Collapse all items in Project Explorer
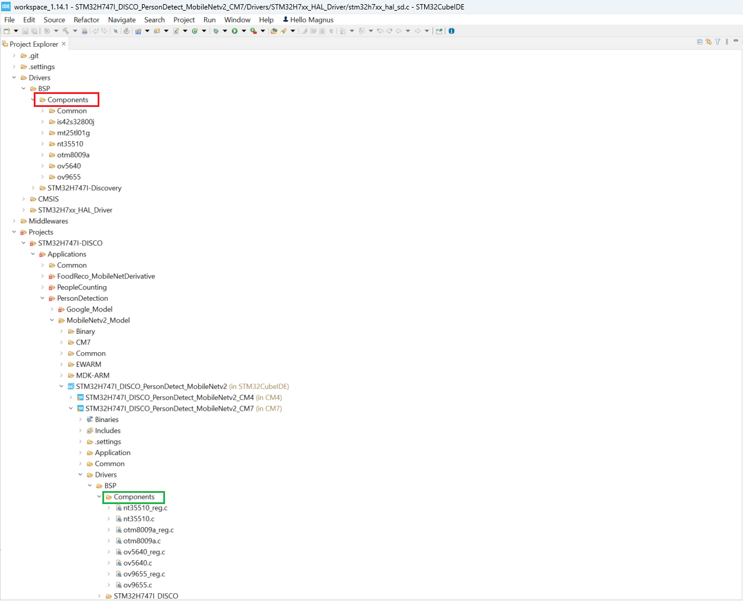743x601 pixels. pos(700,41)
